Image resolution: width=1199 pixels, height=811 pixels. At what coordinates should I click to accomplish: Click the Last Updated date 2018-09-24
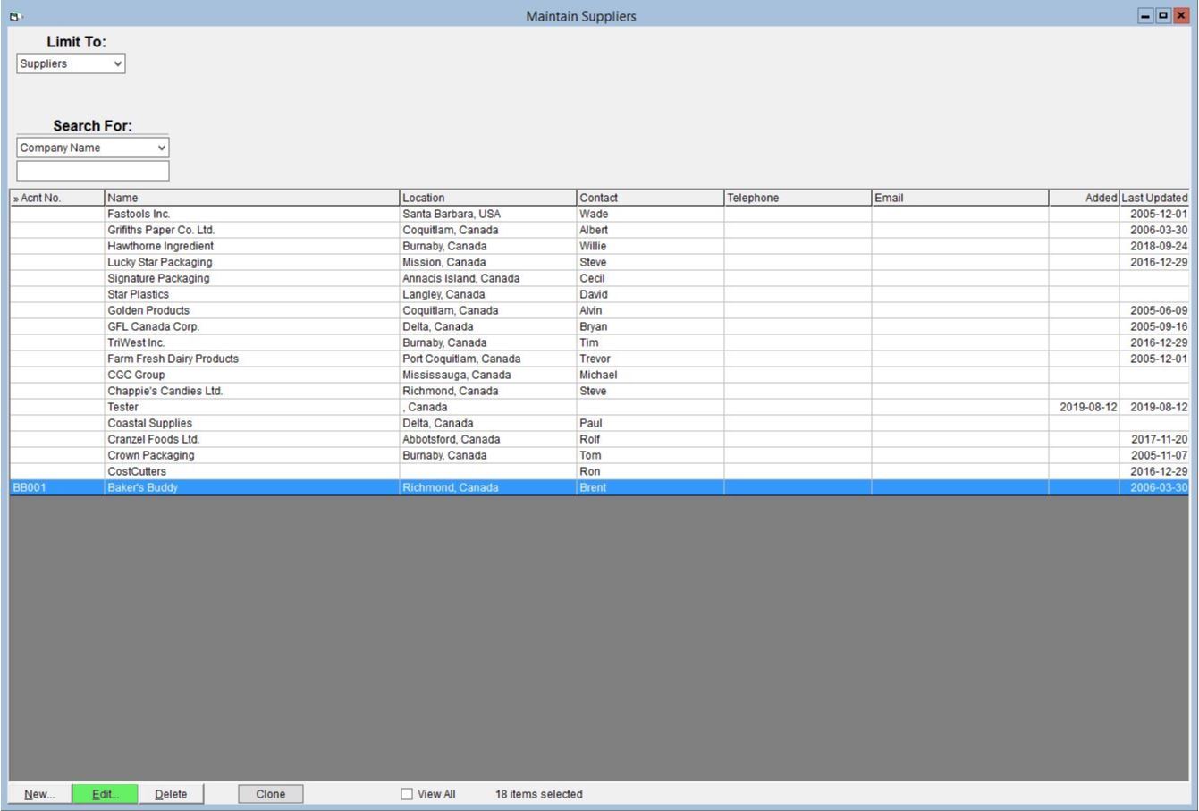[x=1159, y=246]
